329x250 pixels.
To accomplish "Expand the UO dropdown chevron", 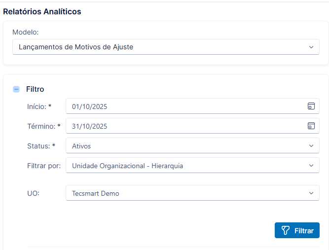I will tap(311, 193).
